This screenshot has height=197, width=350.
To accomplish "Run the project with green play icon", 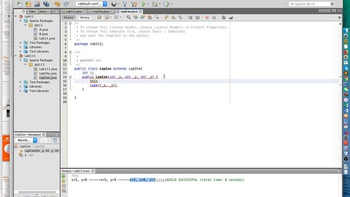I will 143,4.
